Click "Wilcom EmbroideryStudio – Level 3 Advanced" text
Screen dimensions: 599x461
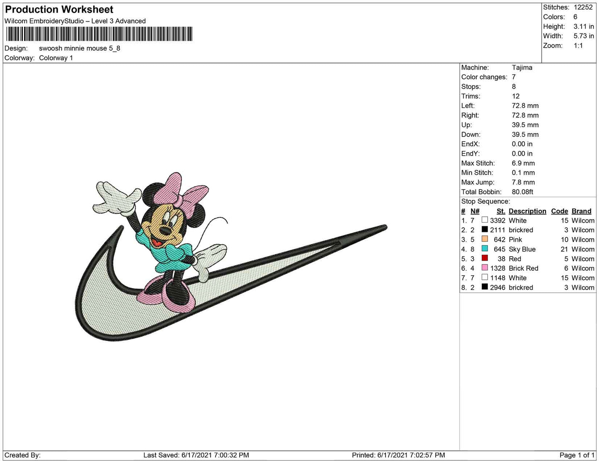[75, 21]
